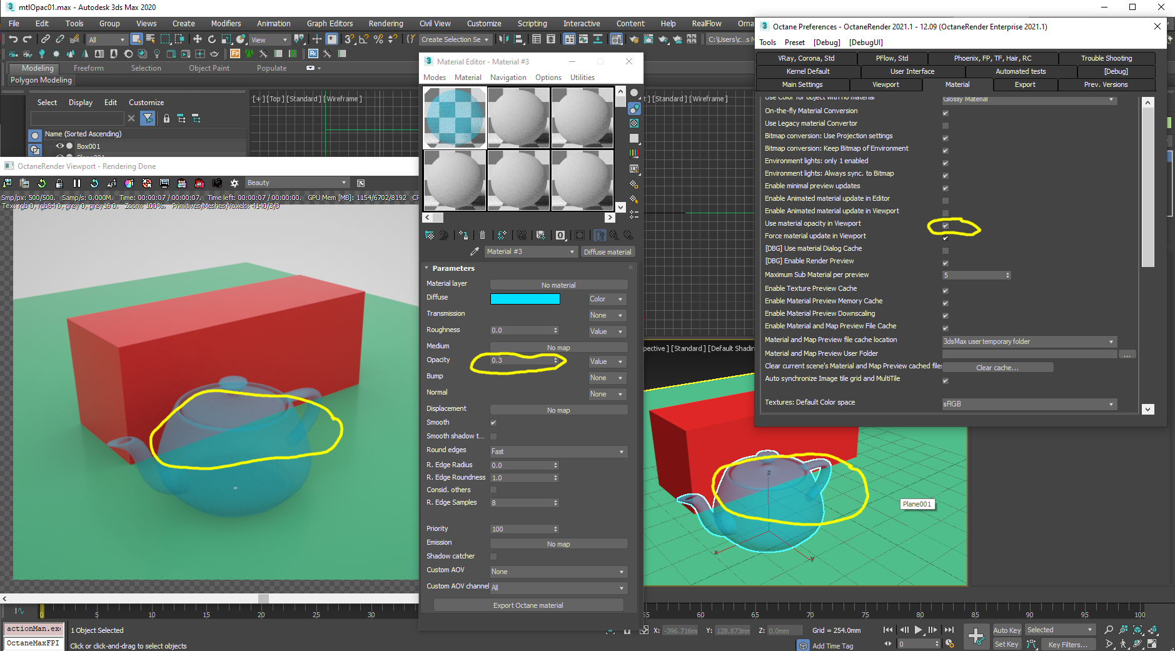The width and height of the screenshot is (1175, 651).
Task: Open the Round edges Fast dropdown
Action: pos(558,452)
